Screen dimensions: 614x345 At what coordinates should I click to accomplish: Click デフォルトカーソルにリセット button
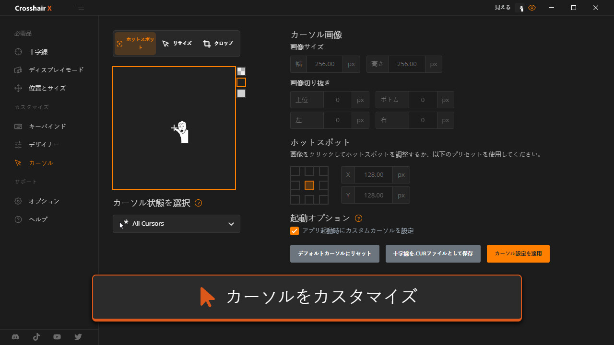(334, 253)
